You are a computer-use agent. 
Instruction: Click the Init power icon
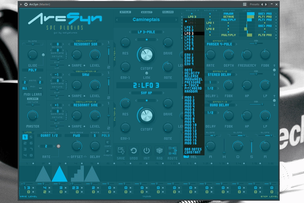[x=147, y=151]
